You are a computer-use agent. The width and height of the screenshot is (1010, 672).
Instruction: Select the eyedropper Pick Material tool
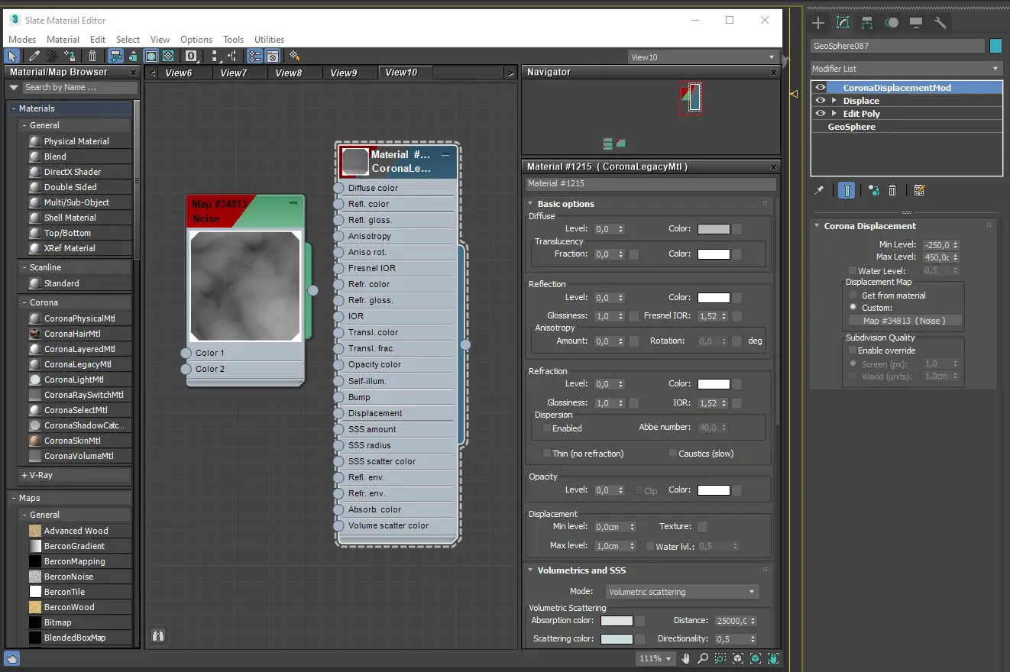pos(34,56)
